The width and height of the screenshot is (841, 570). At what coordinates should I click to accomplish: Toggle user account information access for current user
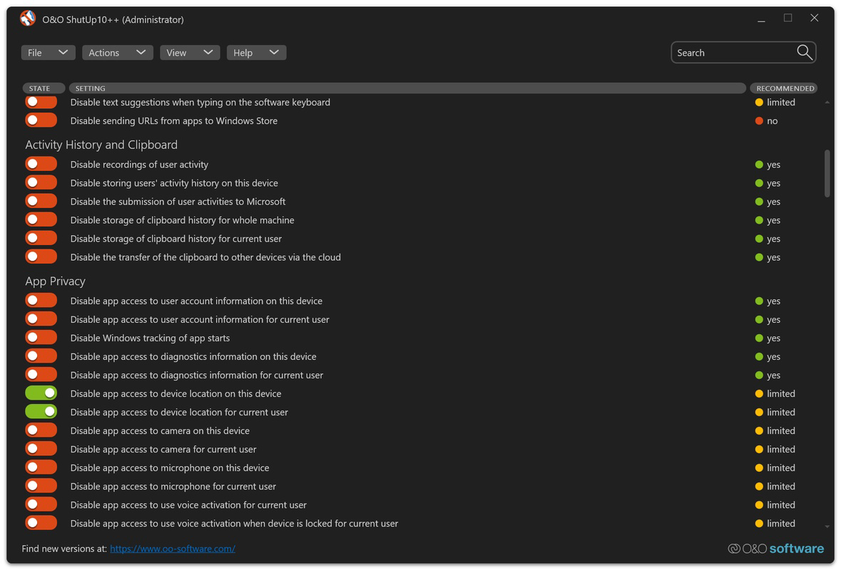pos(41,318)
